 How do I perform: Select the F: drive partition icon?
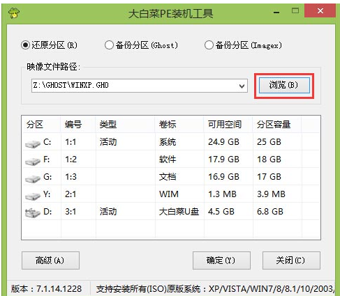click(x=33, y=161)
